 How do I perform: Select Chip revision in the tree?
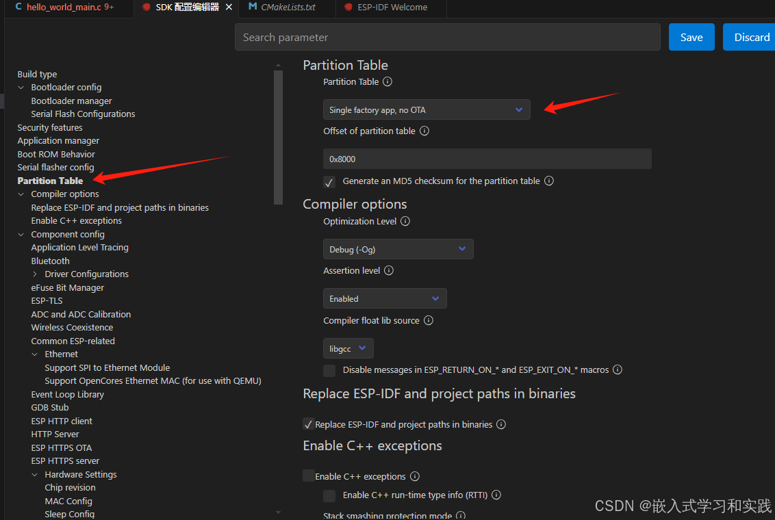tap(71, 487)
